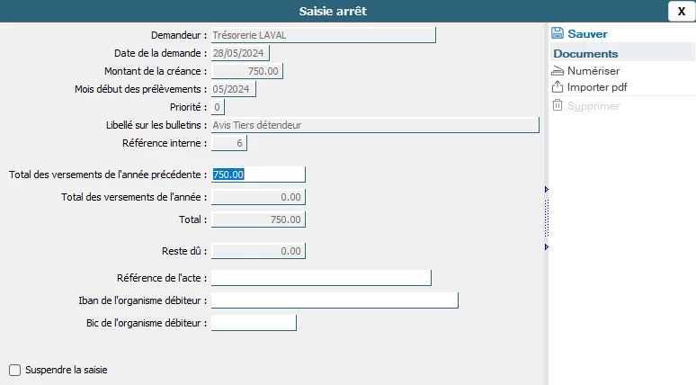
Task: Click the Demandeur field showing Trésorerie LAVAL
Action: tap(322, 35)
